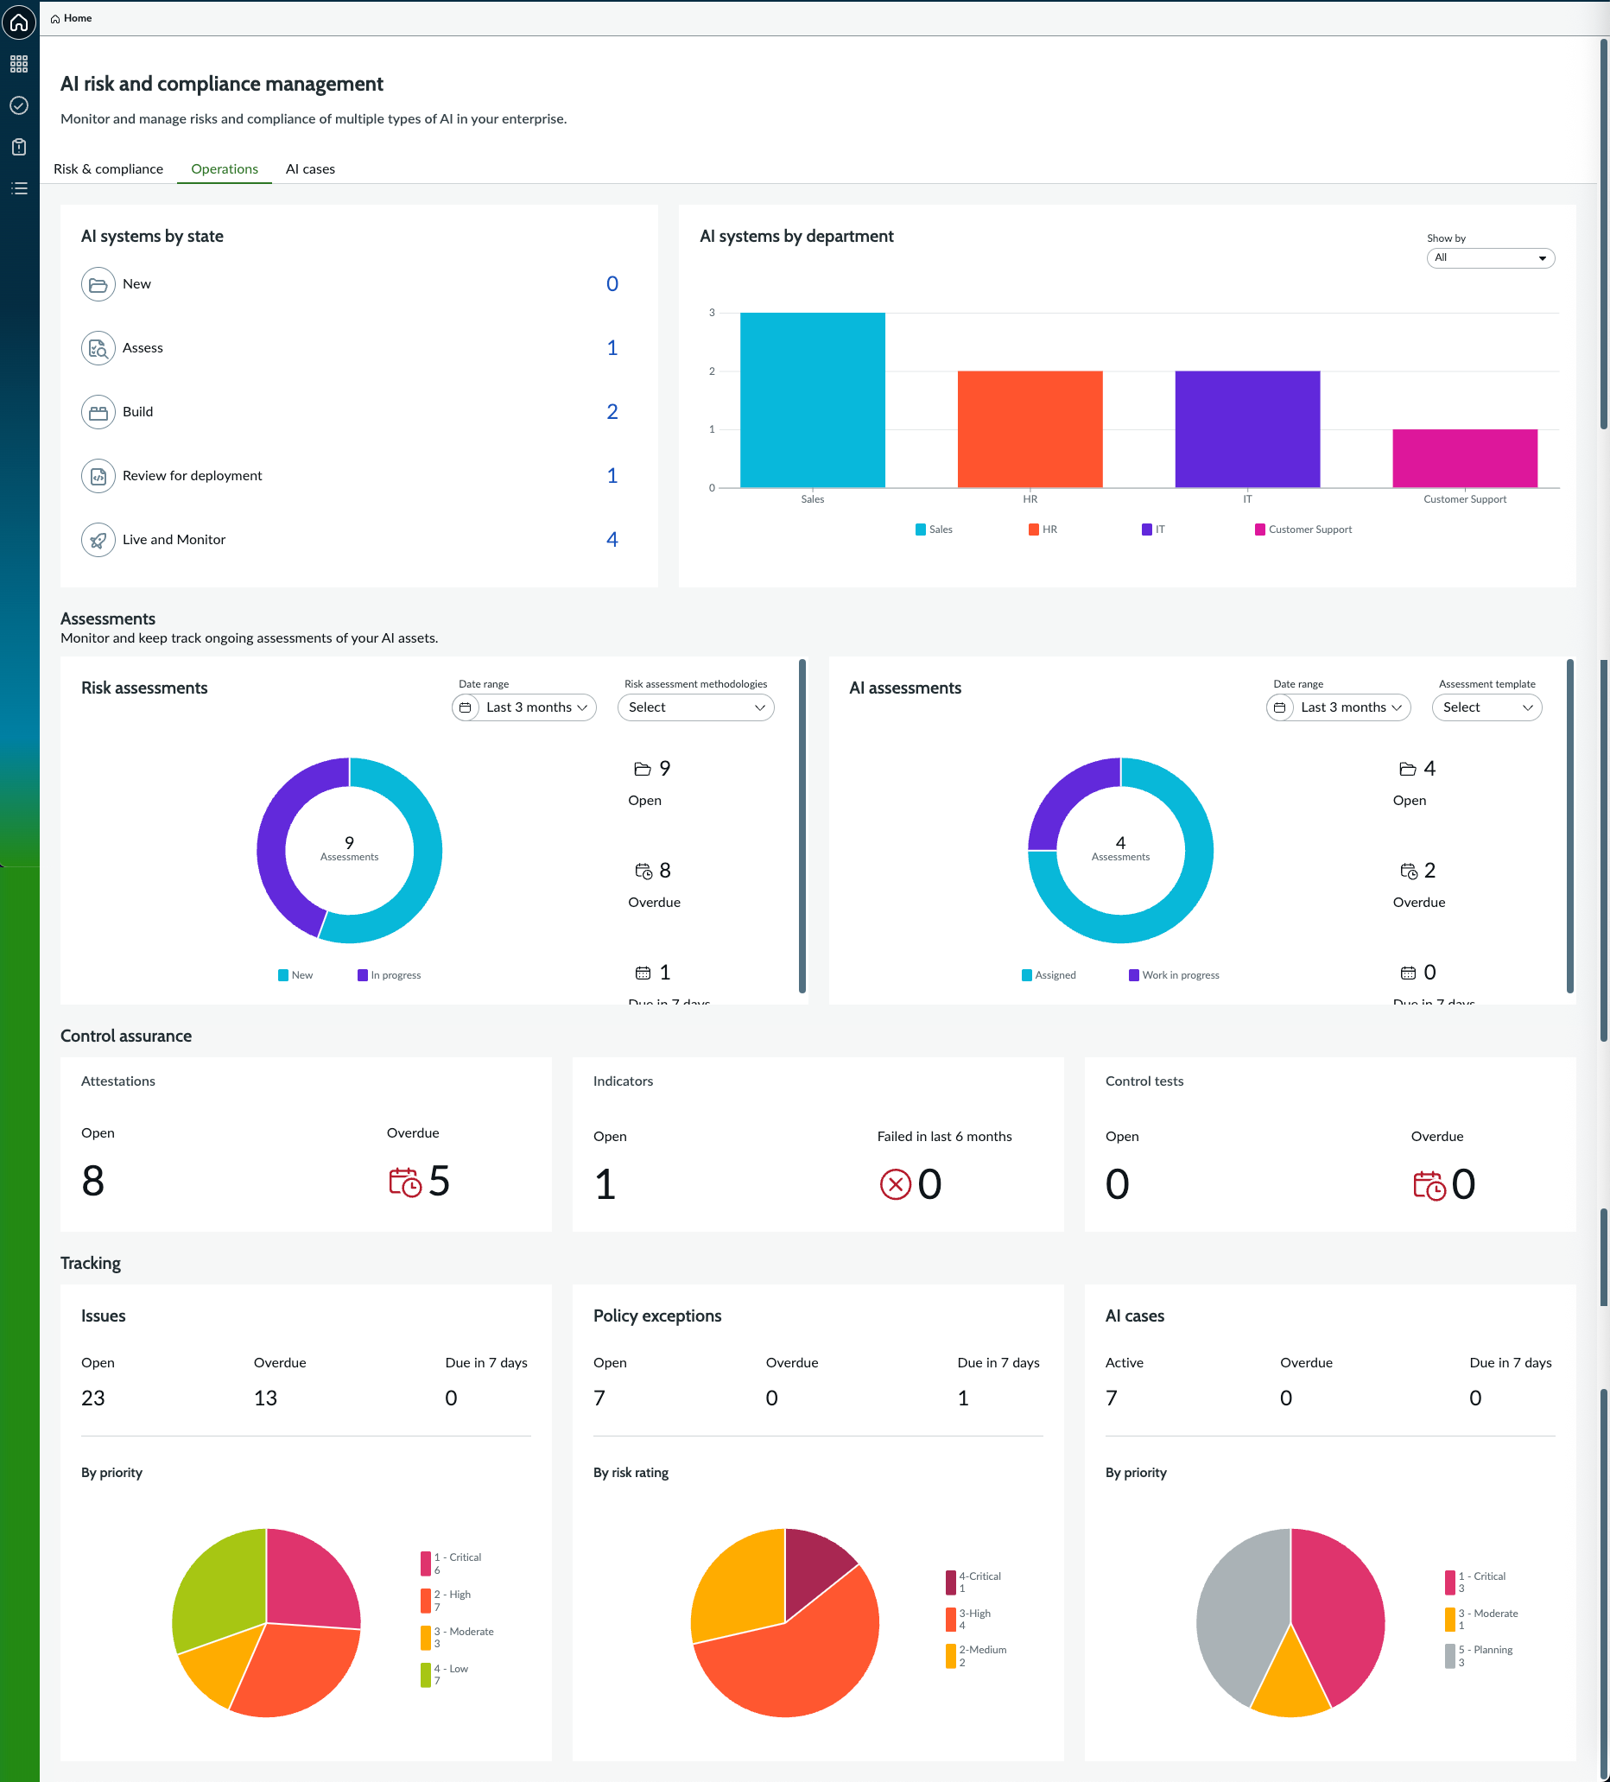
Task: Open the app grid icon in sidebar
Action: click(x=20, y=64)
